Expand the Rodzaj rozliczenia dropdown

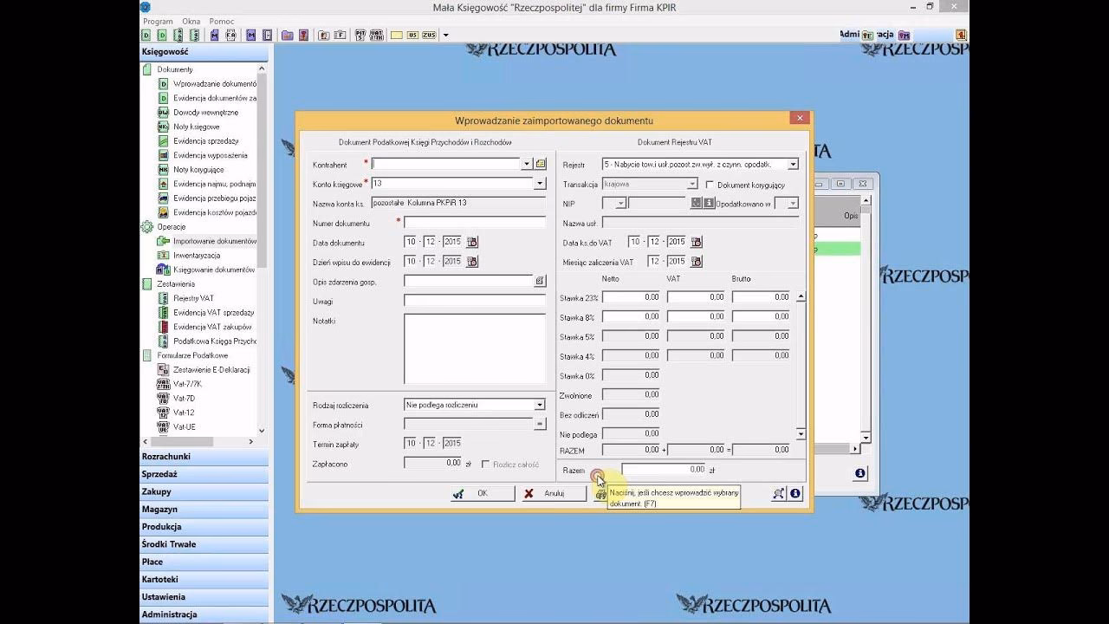(539, 405)
